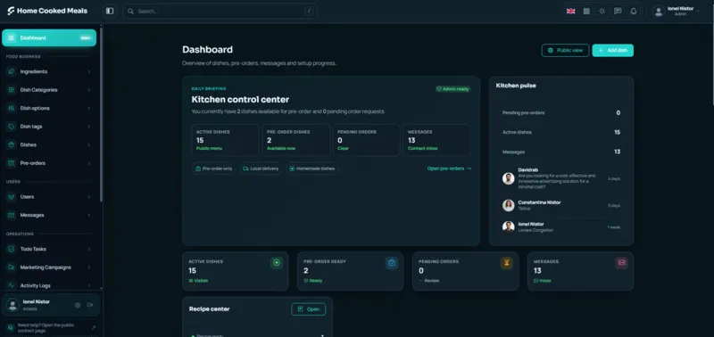Click Ionel Nistor avatar in Kitchen pulse
Image resolution: width=714 pixels, height=337 pixels.
click(x=508, y=226)
